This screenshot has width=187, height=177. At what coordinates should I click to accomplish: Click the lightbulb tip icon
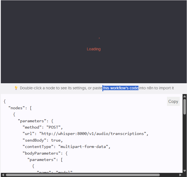[x=16, y=88]
